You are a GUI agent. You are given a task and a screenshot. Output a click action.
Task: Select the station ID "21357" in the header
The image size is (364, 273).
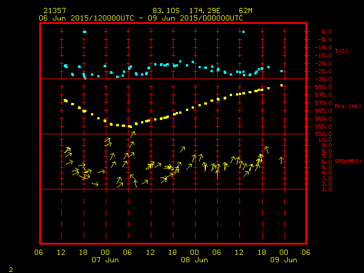pyautogui.click(x=55, y=11)
